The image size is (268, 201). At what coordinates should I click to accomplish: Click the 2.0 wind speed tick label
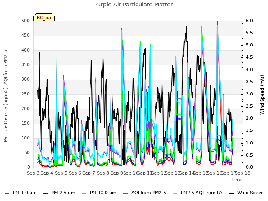(249, 119)
